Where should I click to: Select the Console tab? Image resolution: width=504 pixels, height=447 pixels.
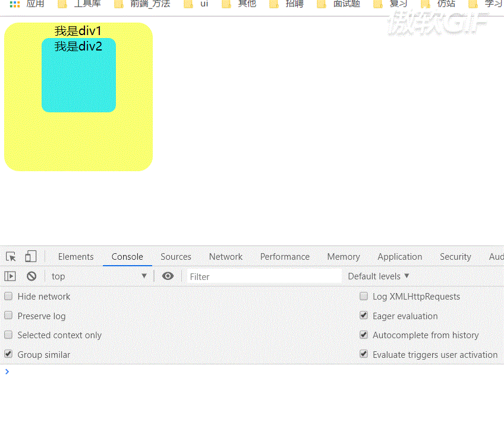pos(127,257)
